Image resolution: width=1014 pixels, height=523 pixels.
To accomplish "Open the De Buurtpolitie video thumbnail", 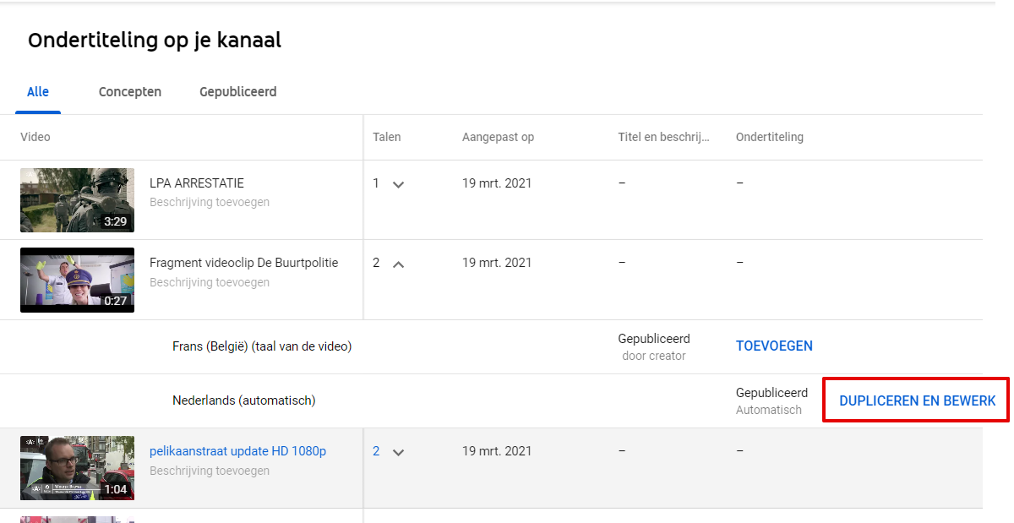I will point(77,280).
